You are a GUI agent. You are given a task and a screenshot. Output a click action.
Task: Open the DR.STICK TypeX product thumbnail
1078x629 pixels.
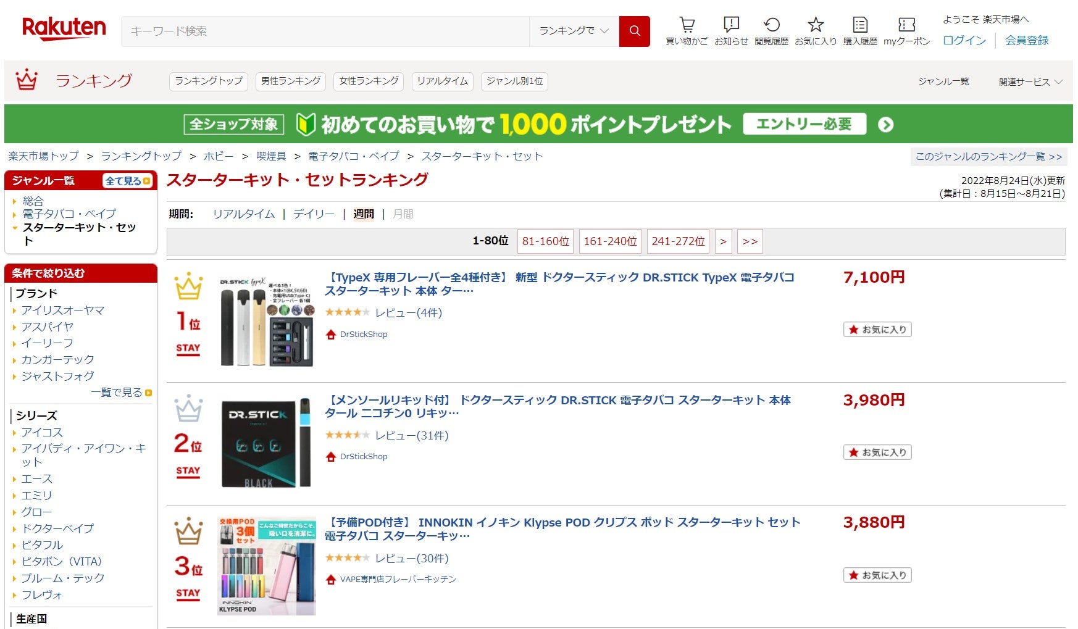(x=267, y=321)
